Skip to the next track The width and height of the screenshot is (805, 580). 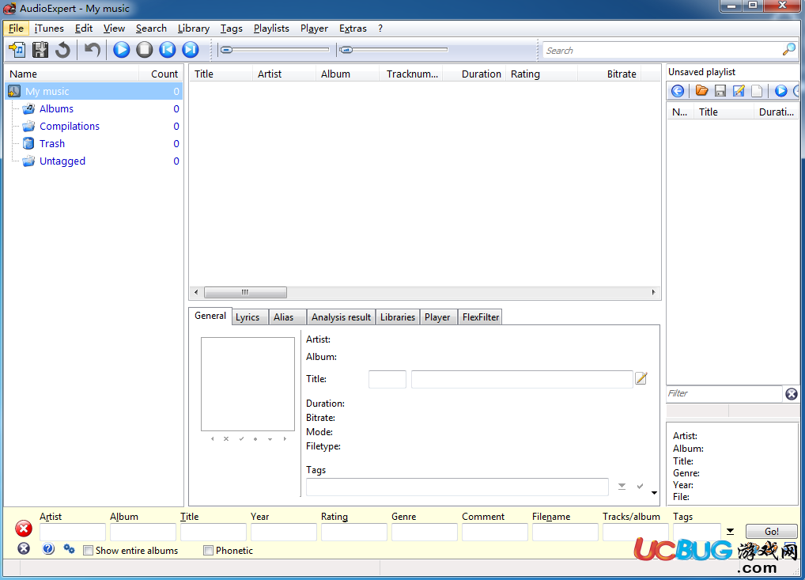pyautogui.click(x=191, y=50)
